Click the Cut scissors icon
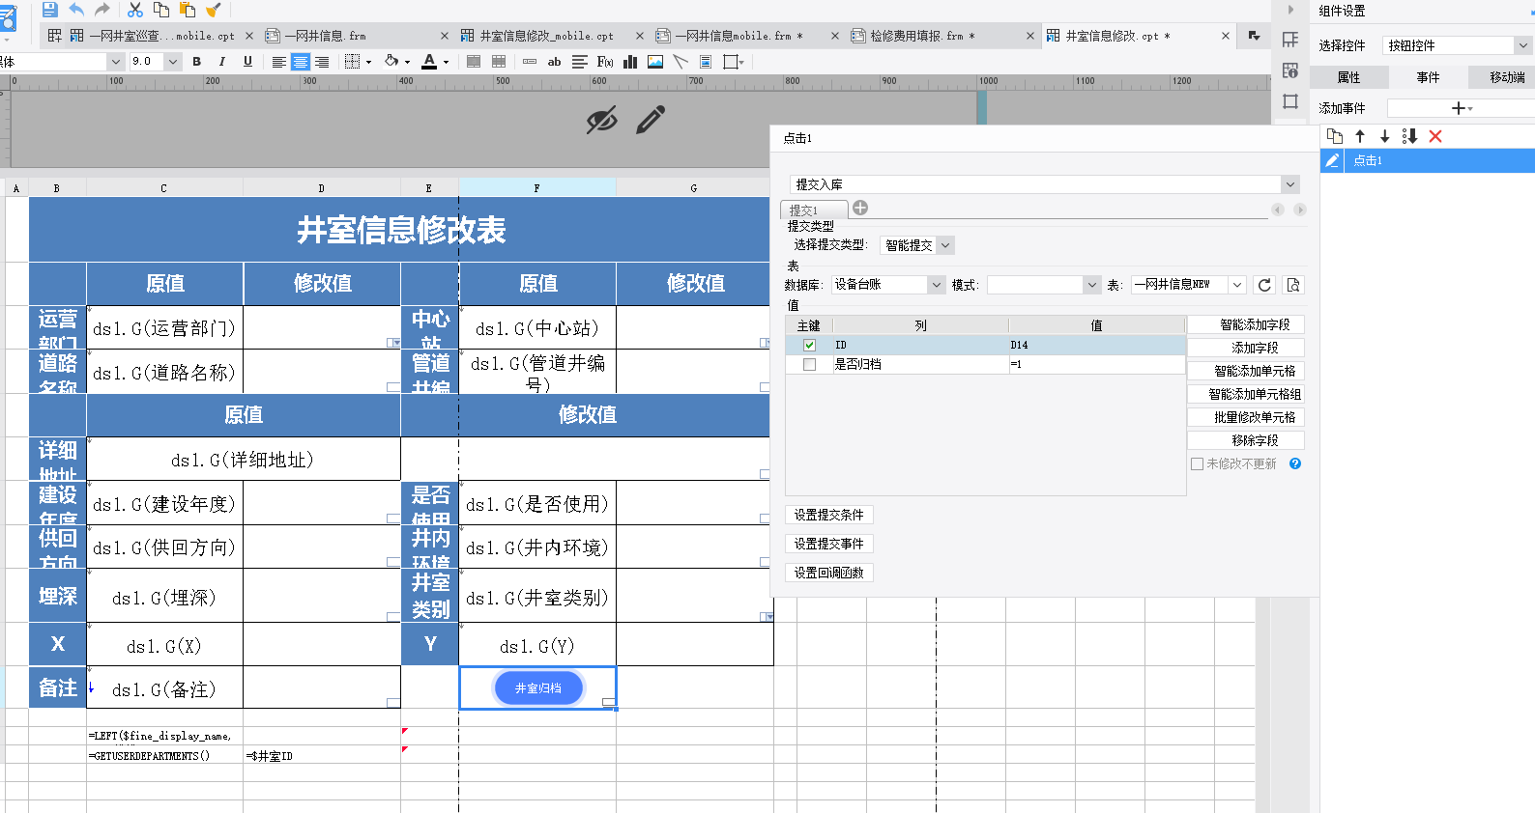1535x813 pixels. (x=135, y=10)
